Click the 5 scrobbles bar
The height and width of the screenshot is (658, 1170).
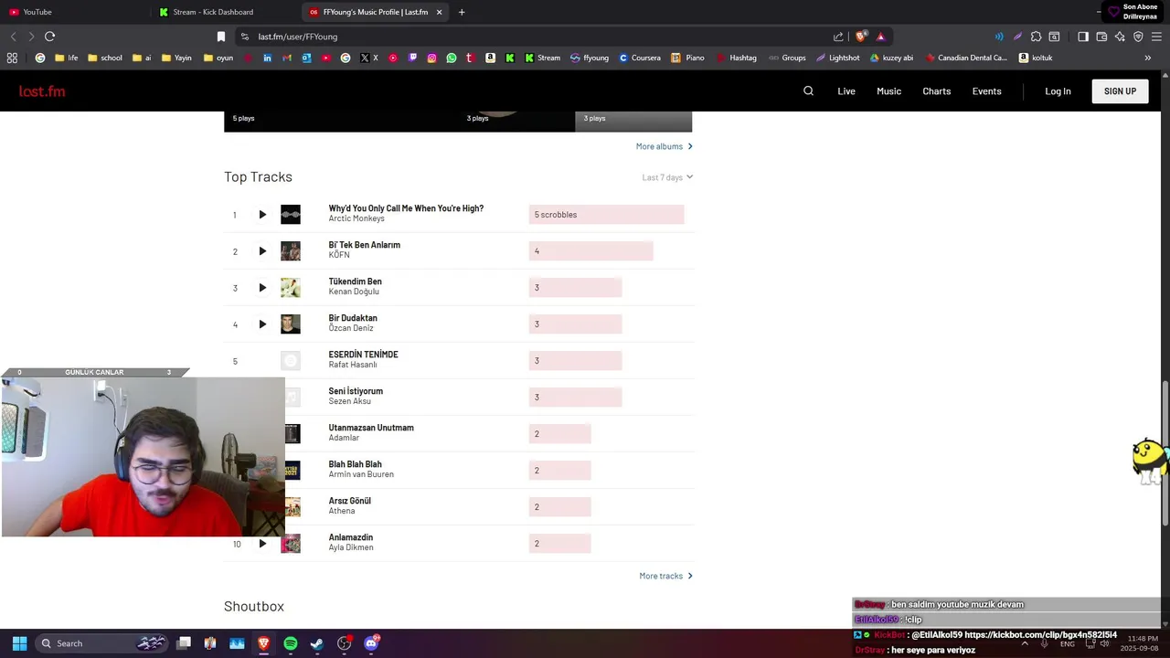tap(606, 215)
